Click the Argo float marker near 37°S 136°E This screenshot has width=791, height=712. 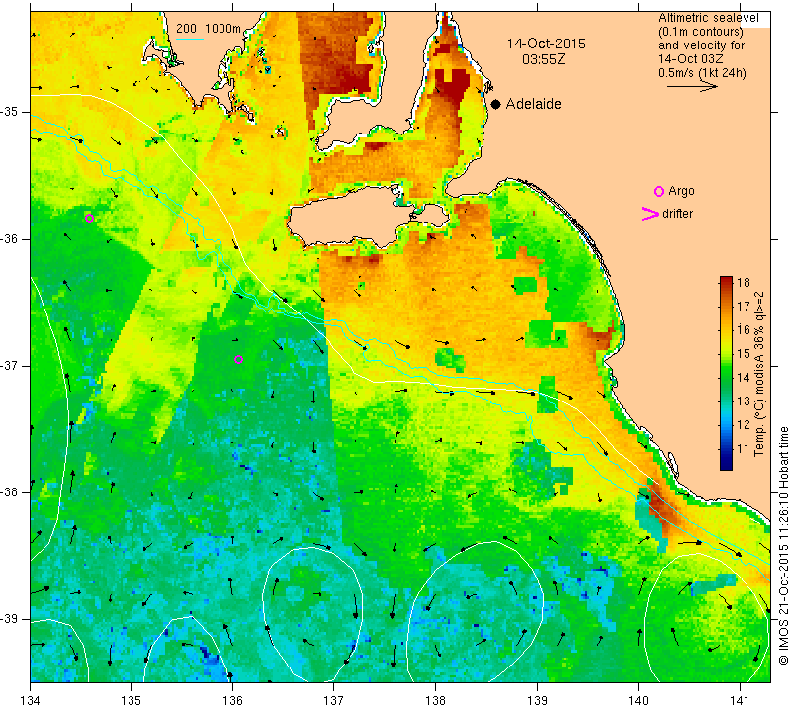point(238,359)
